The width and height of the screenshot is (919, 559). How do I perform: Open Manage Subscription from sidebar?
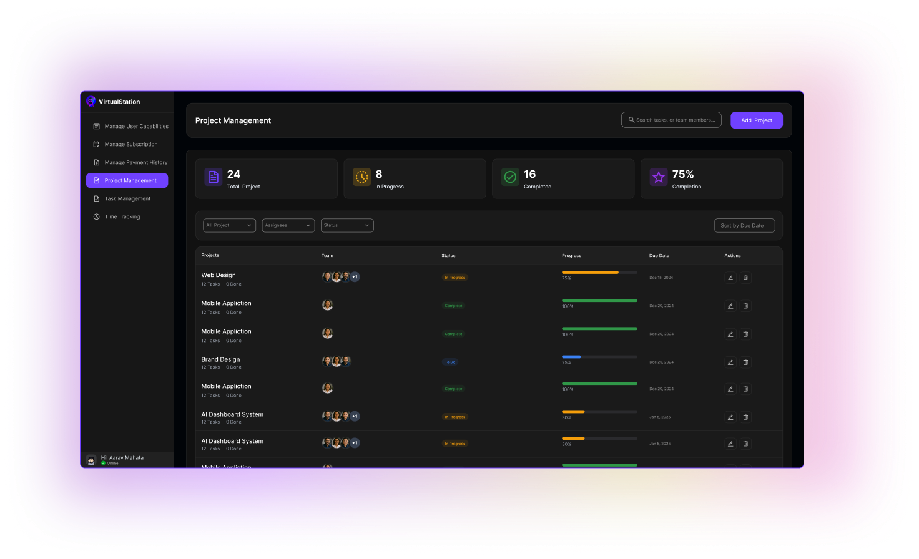130,144
